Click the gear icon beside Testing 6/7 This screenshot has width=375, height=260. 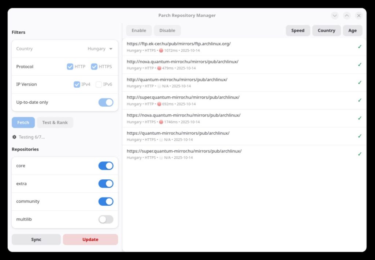(14, 137)
